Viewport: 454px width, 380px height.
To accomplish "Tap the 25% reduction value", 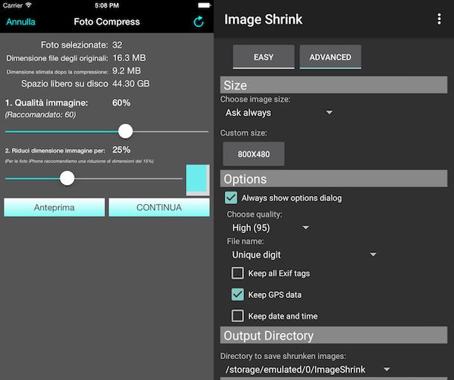I will [121, 150].
